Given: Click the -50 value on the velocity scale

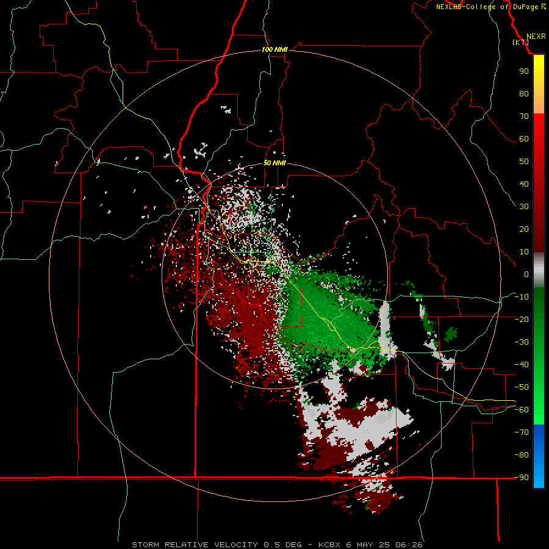Looking at the screenshot, I should click(x=522, y=387).
